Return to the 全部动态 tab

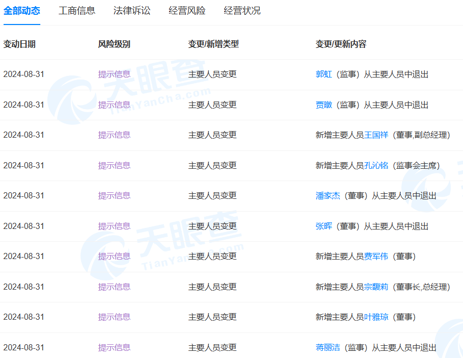[x=21, y=11]
